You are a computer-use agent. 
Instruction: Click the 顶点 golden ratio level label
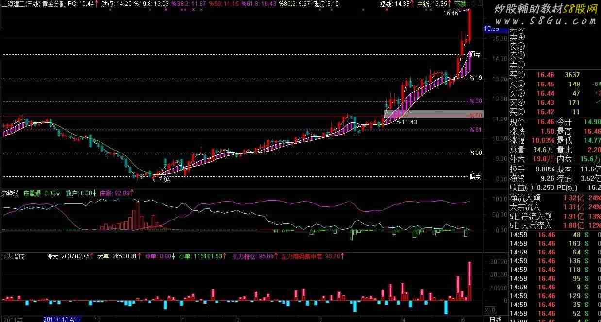475,54
